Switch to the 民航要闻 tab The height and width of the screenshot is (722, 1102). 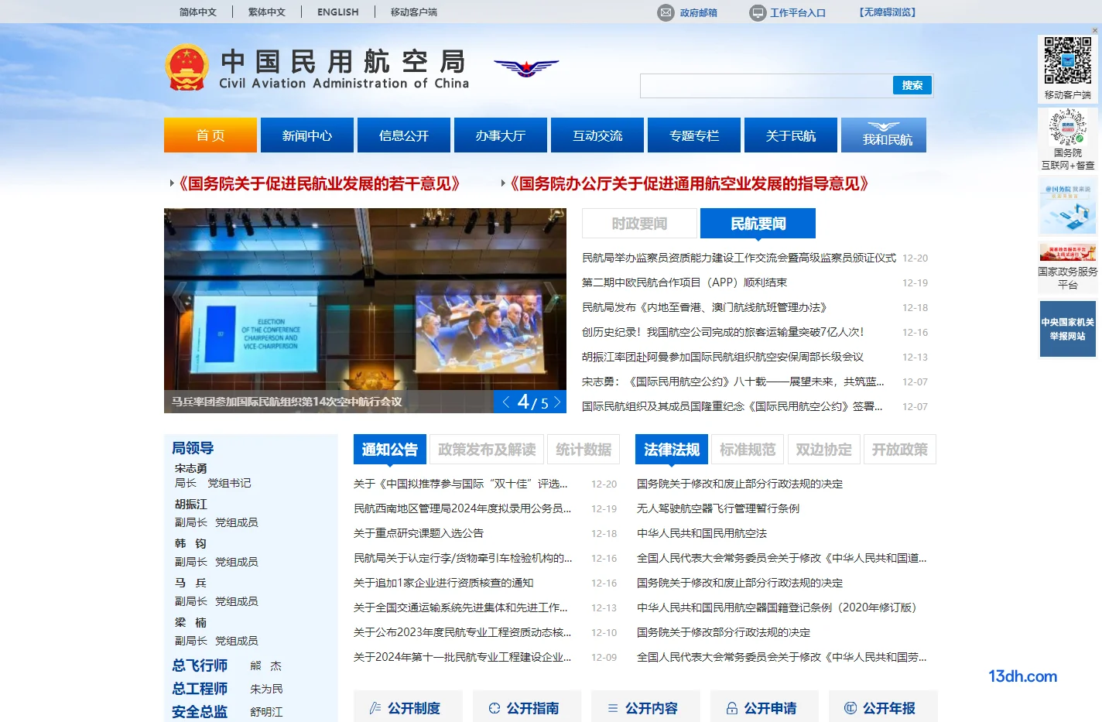(x=758, y=224)
